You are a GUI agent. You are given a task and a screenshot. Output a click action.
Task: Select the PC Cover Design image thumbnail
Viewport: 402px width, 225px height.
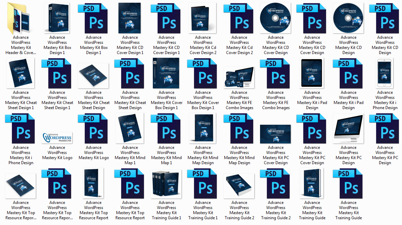(275, 134)
